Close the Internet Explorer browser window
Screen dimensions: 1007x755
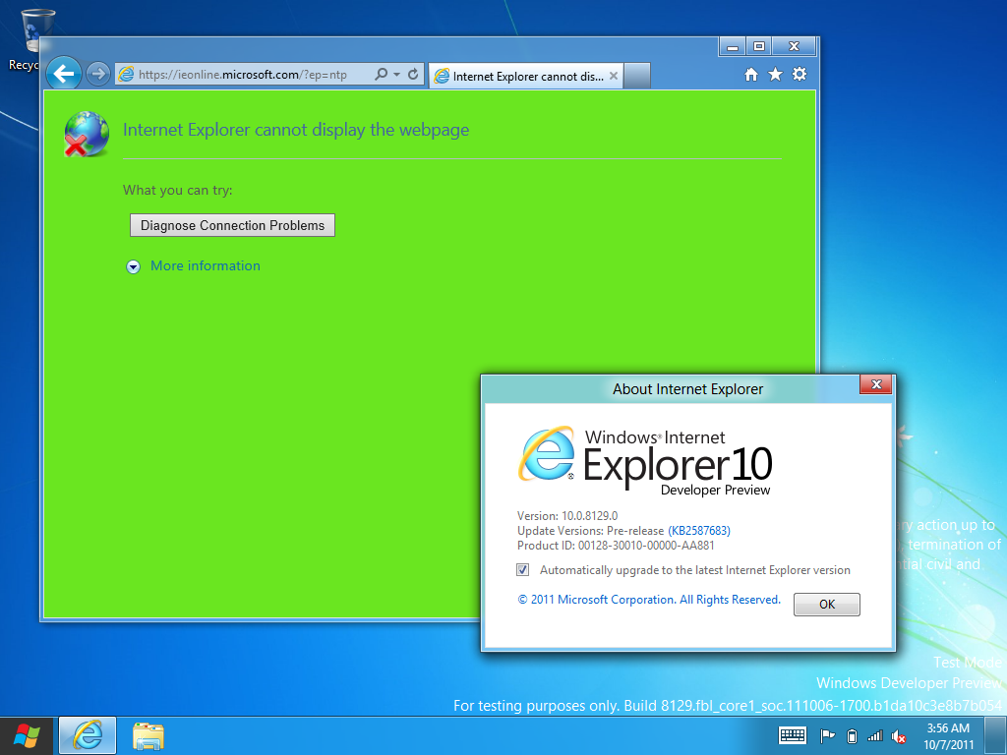click(794, 46)
